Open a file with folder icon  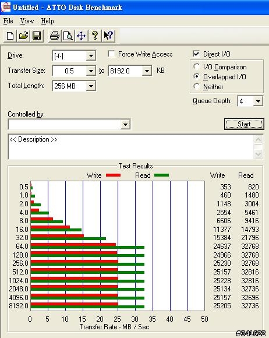23,36
